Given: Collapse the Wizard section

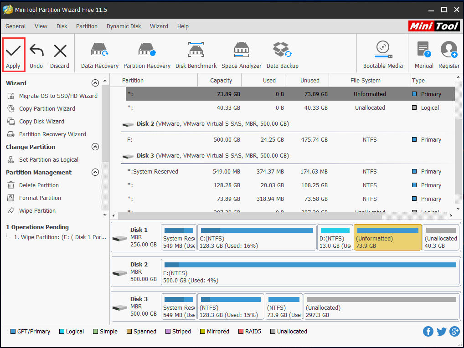Looking at the screenshot, I should (x=95, y=83).
